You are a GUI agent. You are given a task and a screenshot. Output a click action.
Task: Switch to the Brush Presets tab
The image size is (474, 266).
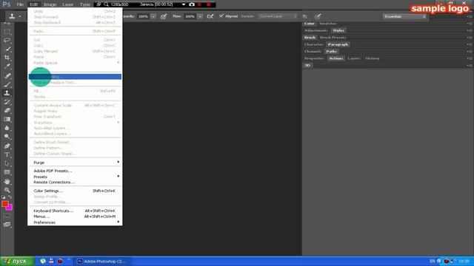333,38
